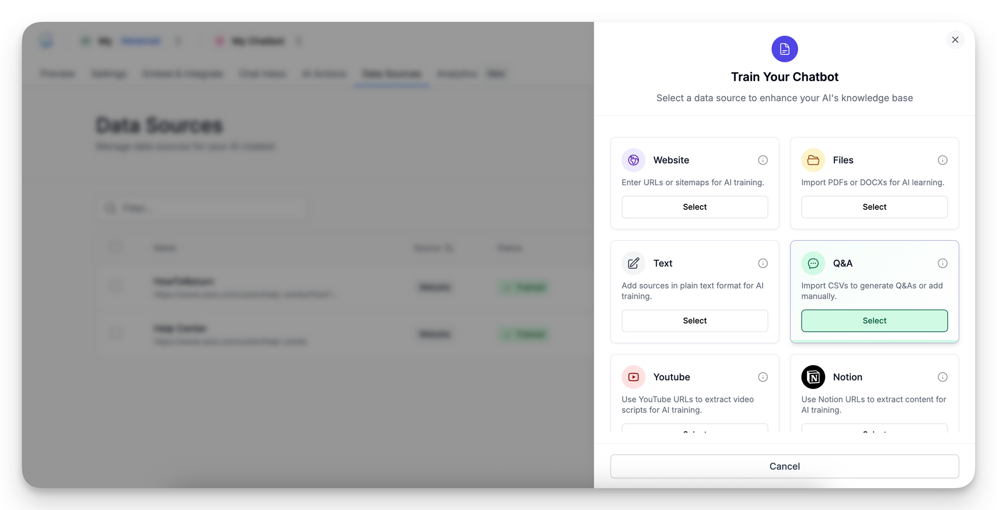Click the blurred filter search field

point(202,208)
